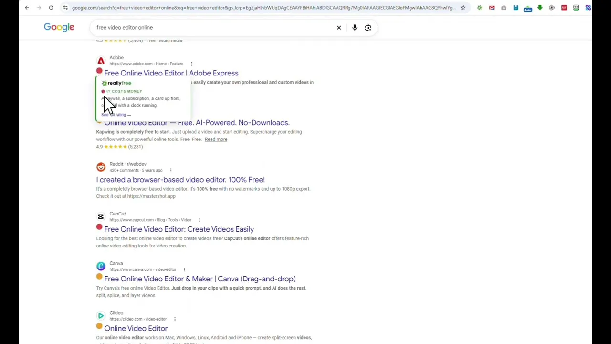Click the Adobe favicon in results
The image size is (611, 344).
[x=101, y=61]
